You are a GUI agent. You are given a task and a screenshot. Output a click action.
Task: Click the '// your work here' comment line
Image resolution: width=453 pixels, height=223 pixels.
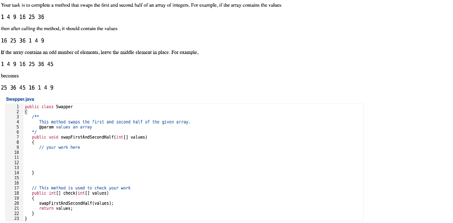click(x=60, y=147)
